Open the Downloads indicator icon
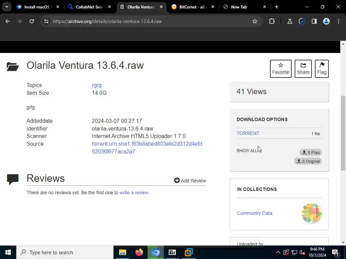This screenshot has width=346, height=259. 302,21
